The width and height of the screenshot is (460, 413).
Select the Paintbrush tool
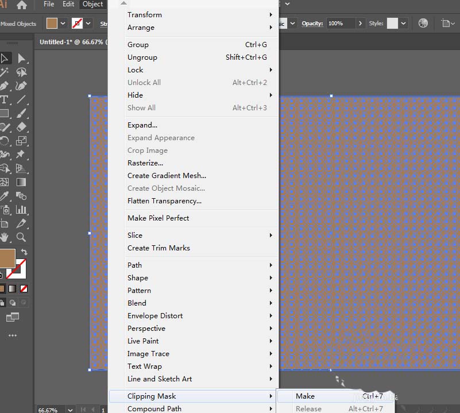click(21, 113)
